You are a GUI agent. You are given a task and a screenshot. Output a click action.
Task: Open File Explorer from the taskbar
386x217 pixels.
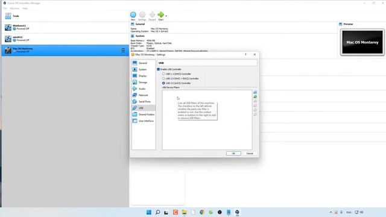coord(184,212)
